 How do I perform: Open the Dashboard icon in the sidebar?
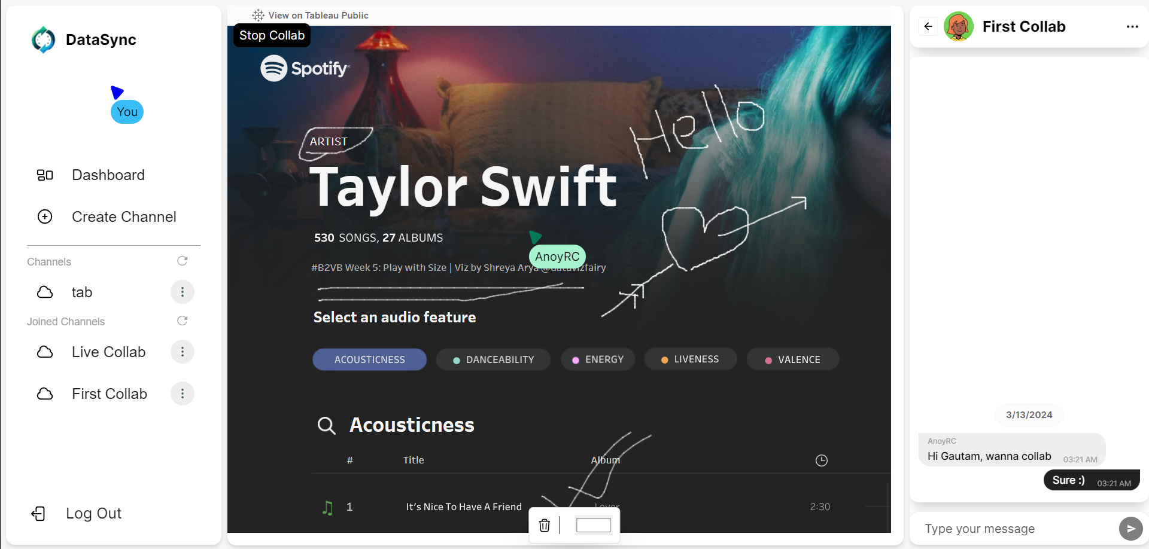[45, 175]
